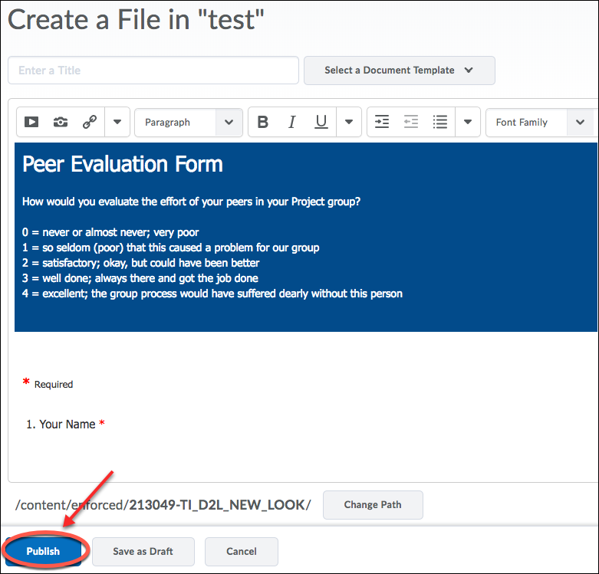The image size is (599, 574).
Task: Click the '4 = excellent' line
Action: [212, 294]
